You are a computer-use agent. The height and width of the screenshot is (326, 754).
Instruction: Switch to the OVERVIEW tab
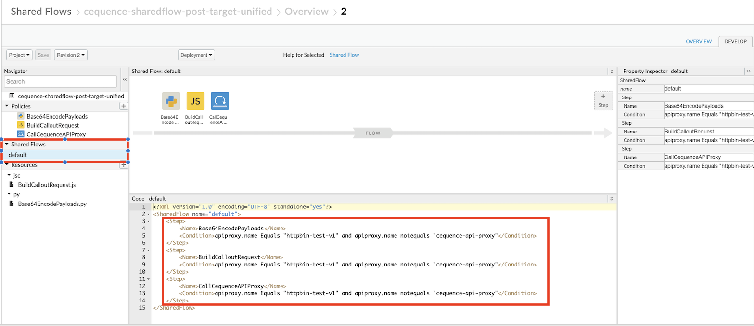[x=698, y=42]
